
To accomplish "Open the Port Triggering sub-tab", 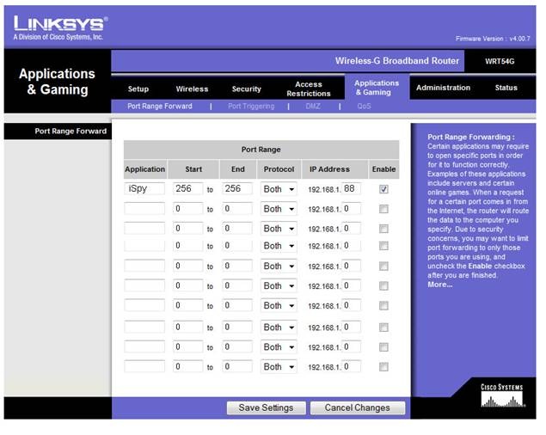I will click(251, 107).
